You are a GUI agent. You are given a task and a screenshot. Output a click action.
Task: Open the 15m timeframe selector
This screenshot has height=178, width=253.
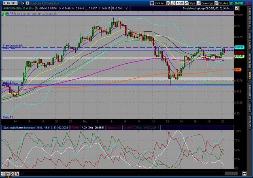coord(180,3)
